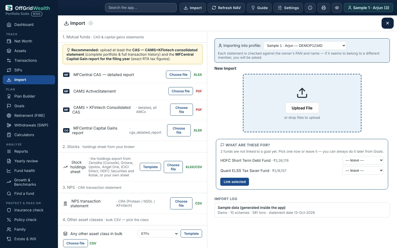Click the Search the app field
397x248 pixels.
[141, 8]
